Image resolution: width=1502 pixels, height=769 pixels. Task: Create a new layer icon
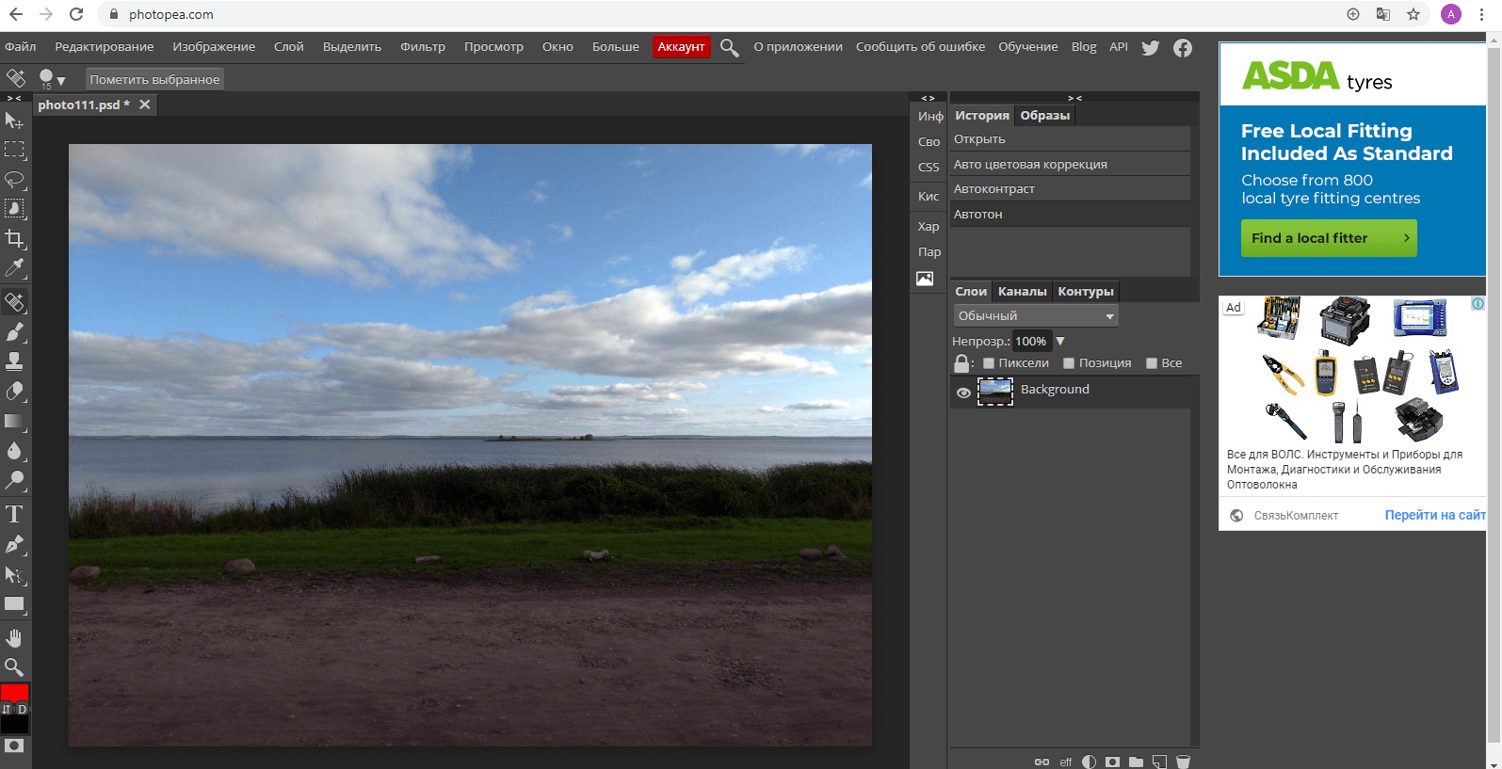click(1159, 761)
